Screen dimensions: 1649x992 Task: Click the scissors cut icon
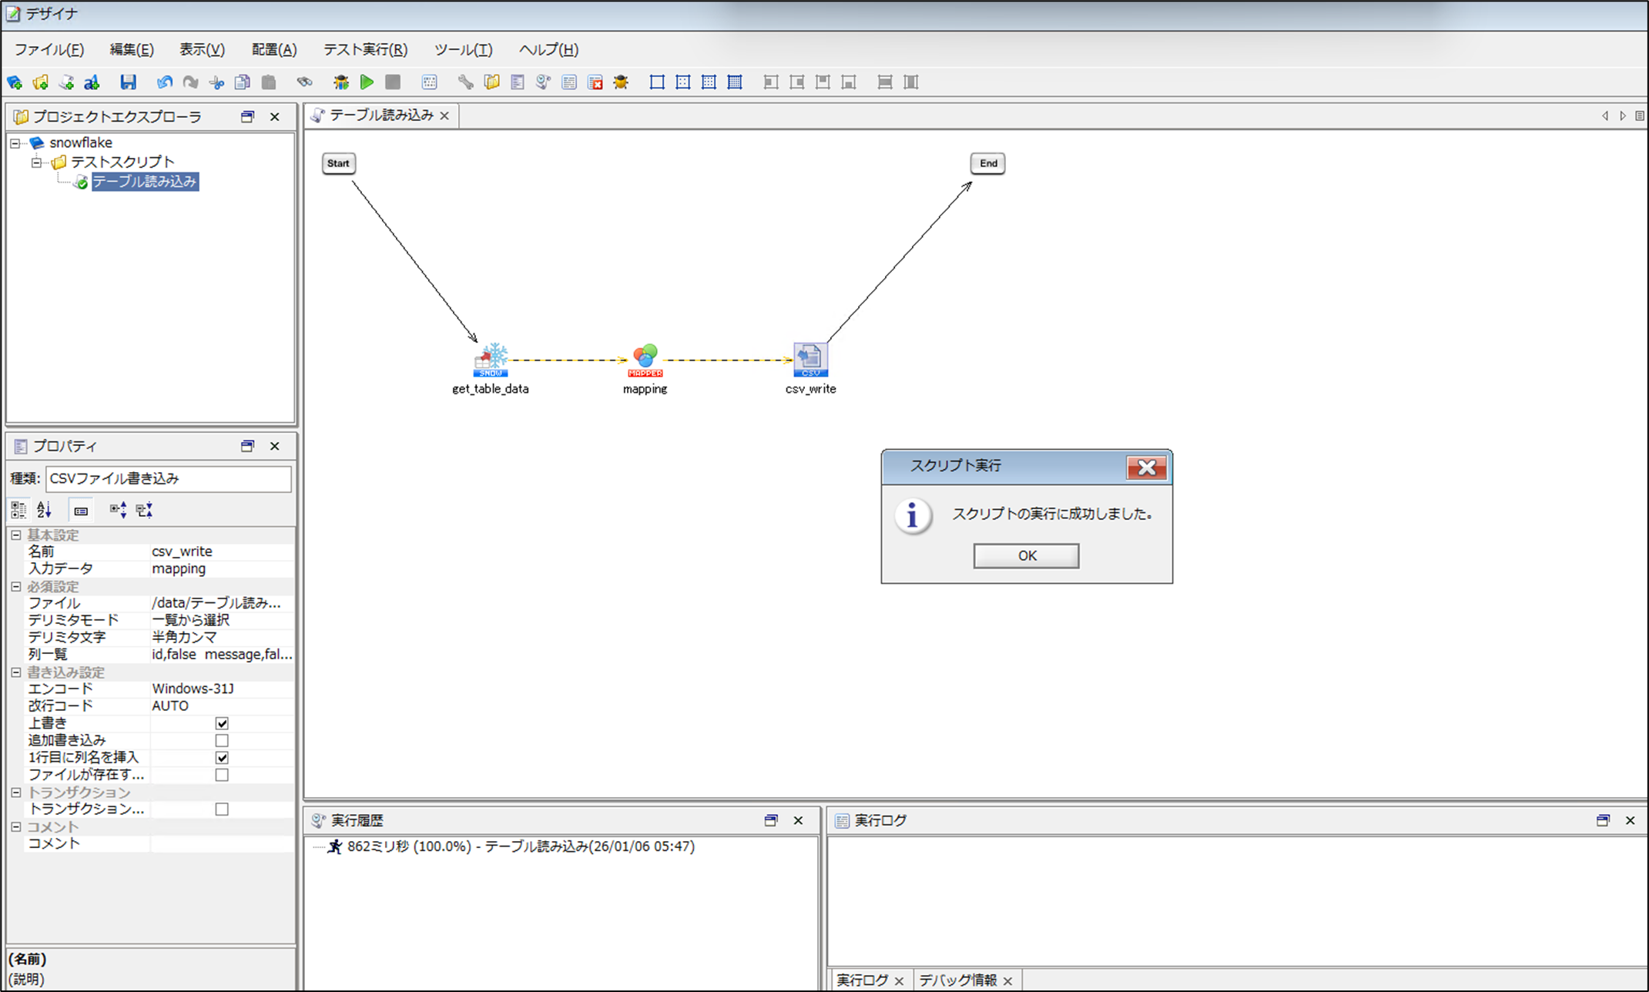click(217, 82)
